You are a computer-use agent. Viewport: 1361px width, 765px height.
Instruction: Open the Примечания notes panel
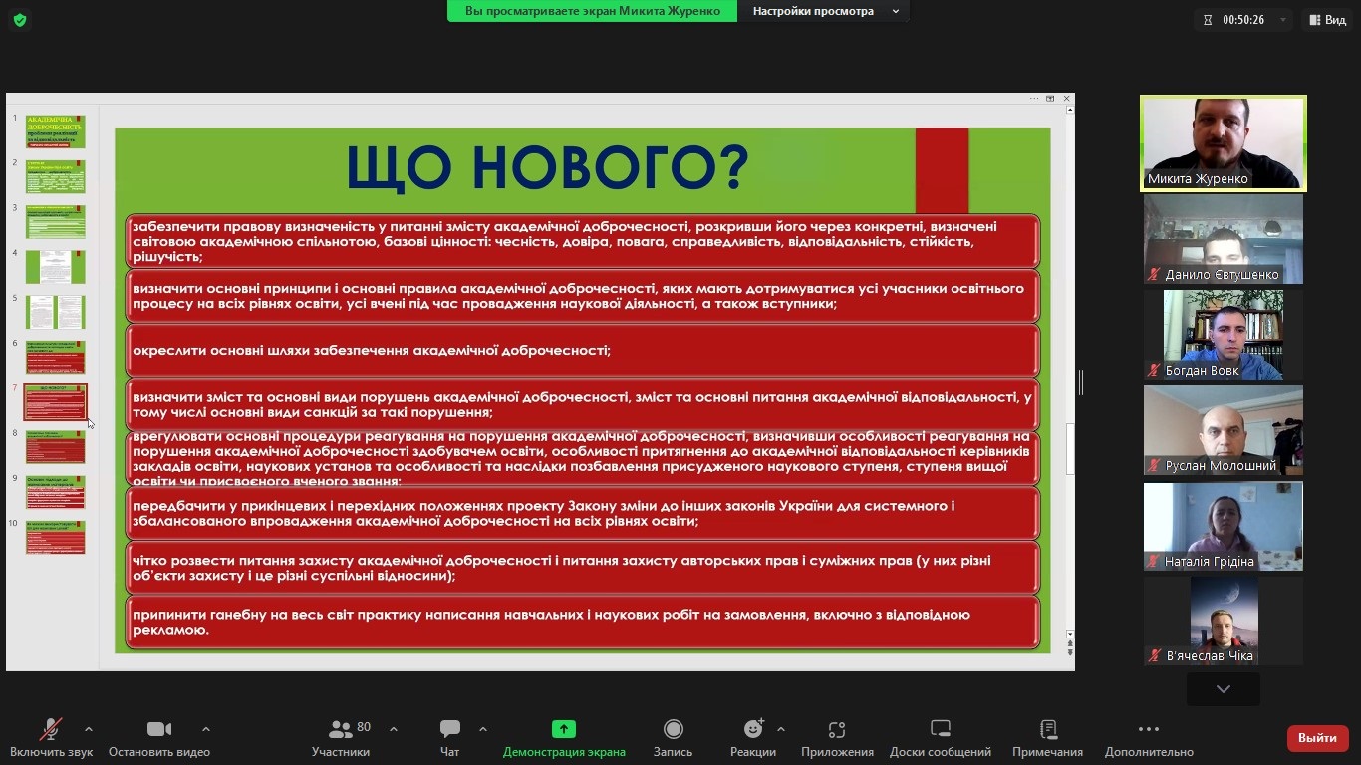tap(1047, 737)
